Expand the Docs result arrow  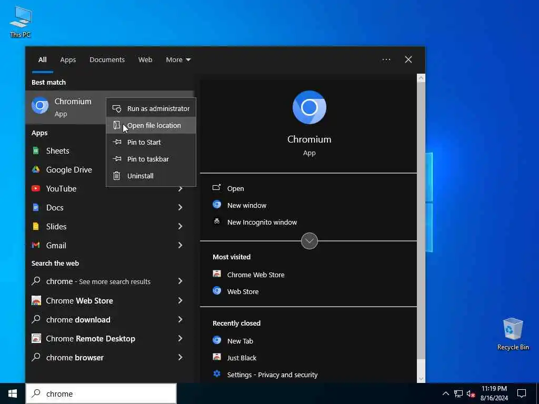click(180, 207)
